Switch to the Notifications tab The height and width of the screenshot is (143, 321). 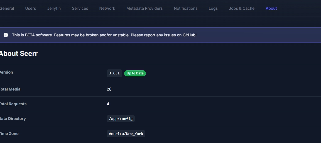[185, 8]
